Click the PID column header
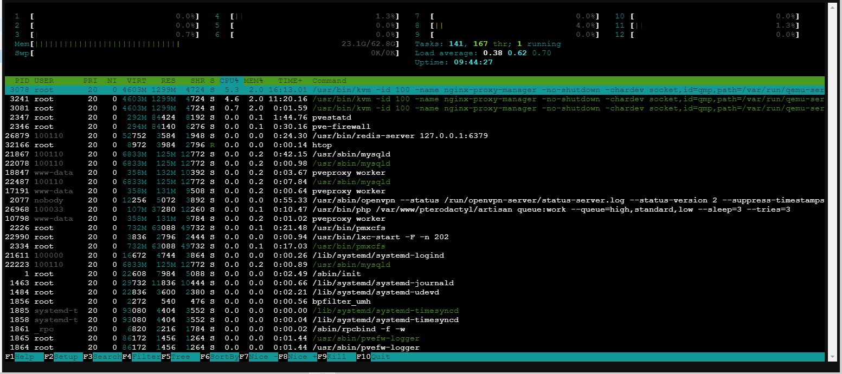This screenshot has width=842, height=374. pos(22,81)
